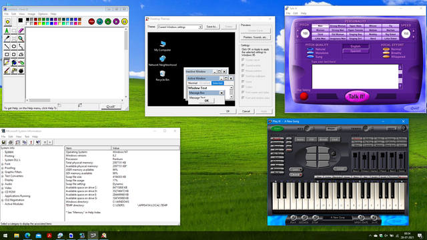
Task: Open File Explorer from the taskbar
Action: pyautogui.click(x=17, y=235)
